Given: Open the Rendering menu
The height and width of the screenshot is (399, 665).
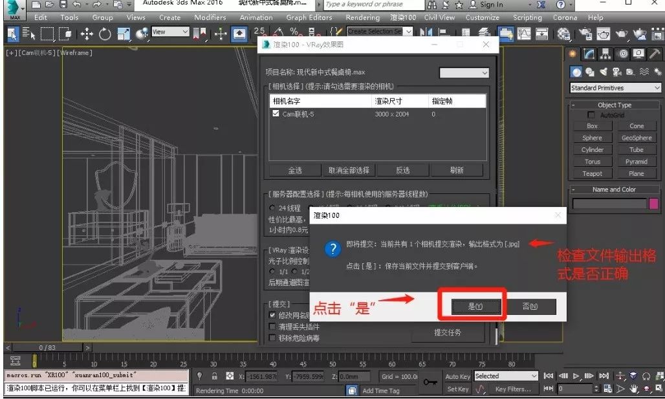Looking at the screenshot, I should [363, 17].
